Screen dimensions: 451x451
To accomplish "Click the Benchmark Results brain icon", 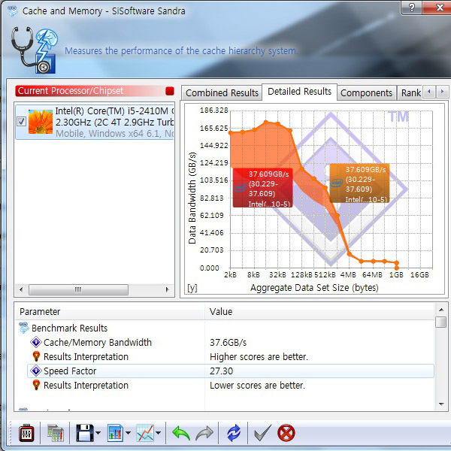I will pos(24,328).
